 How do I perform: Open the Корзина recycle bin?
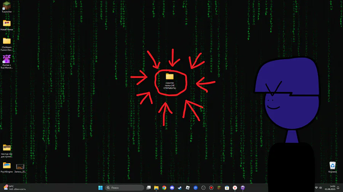pos(332,167)
